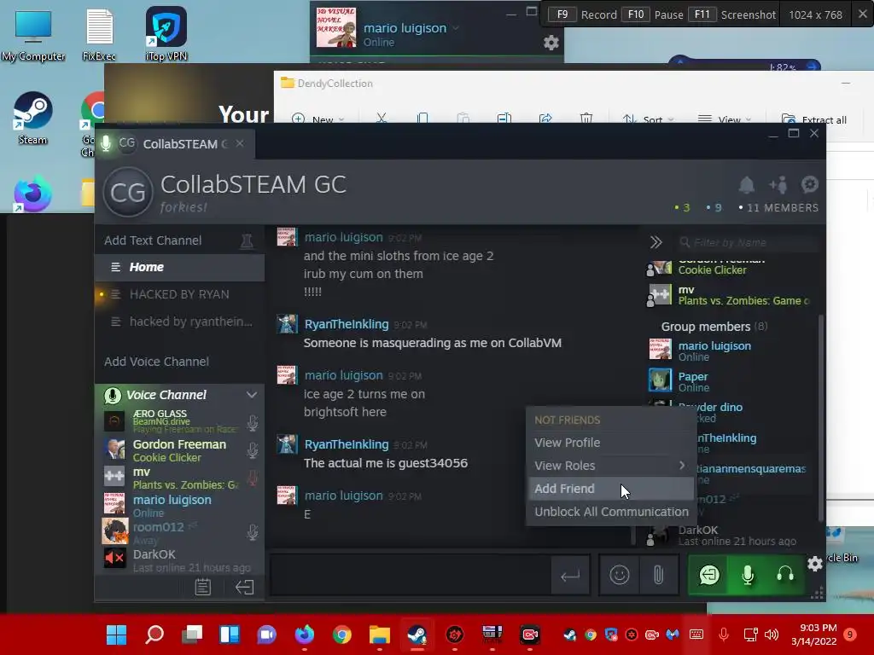The width and height of the screenshot is (874, 655).
Task: Close the CollabSTEAM tab with its X
Action: tap(240, 143)
